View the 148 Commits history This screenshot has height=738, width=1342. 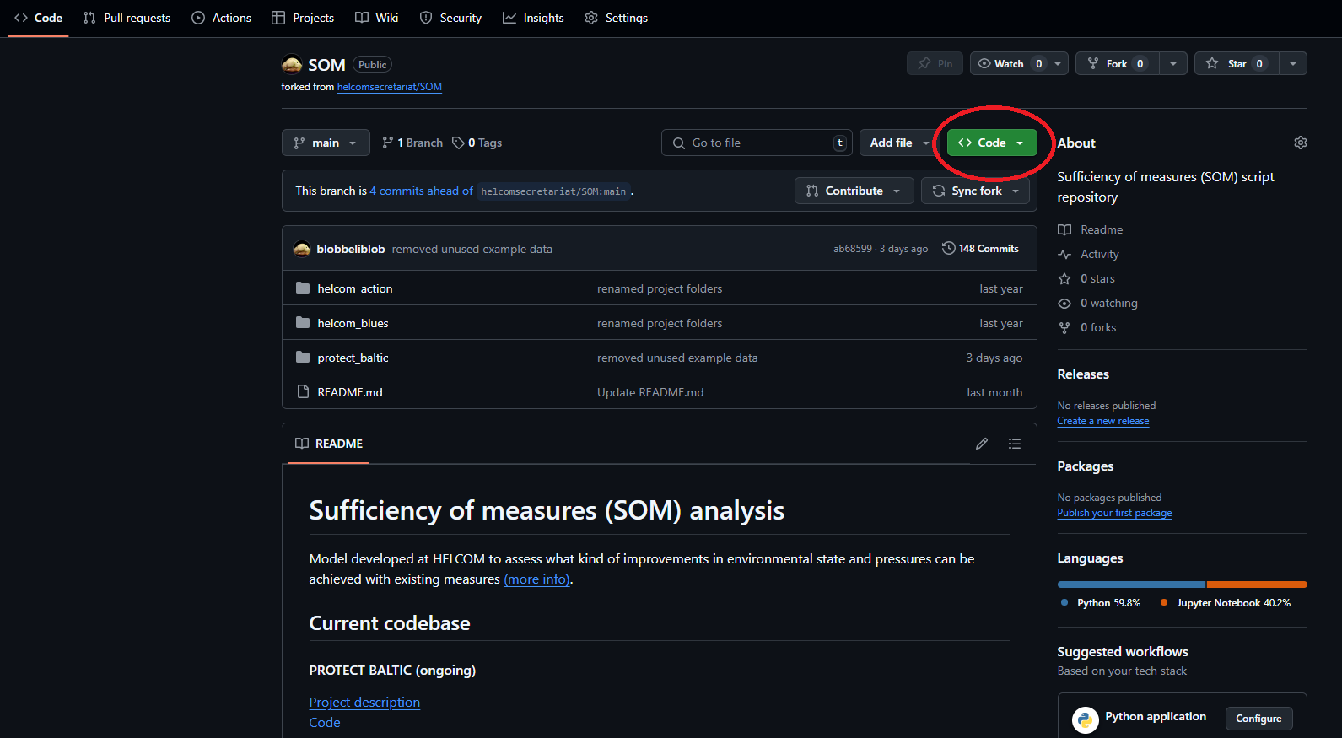(980, 249)
